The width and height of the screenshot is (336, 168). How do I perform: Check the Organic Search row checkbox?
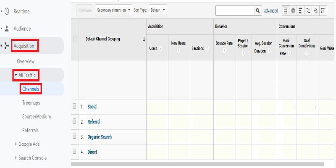[x=75, y=136]
